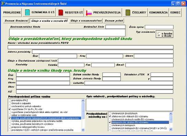Click the Lokalita field
187x136 pixels.
(x=129, y=83)
